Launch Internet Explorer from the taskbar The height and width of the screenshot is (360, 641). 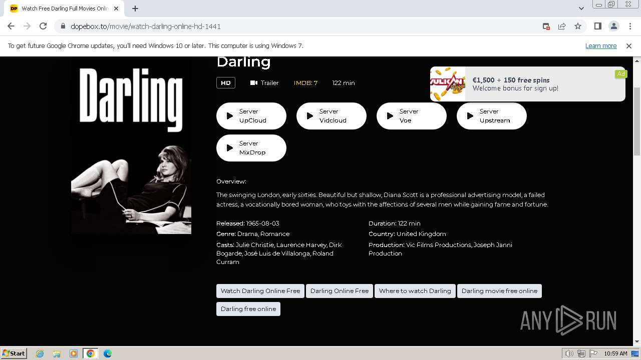(40, 353)
